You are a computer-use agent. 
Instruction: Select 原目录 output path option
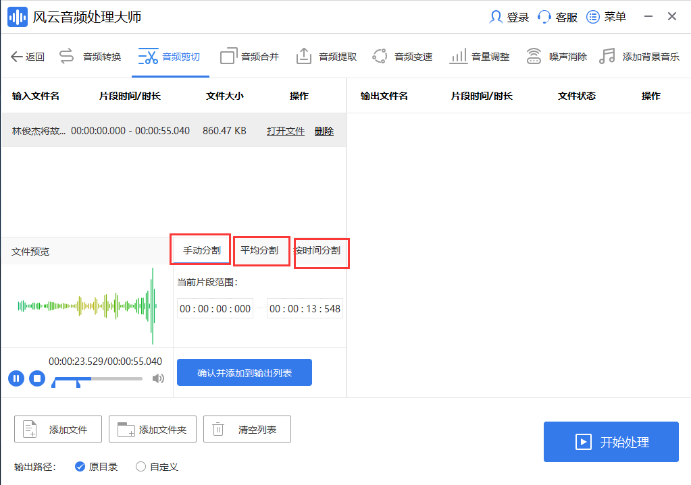[96, 467]
